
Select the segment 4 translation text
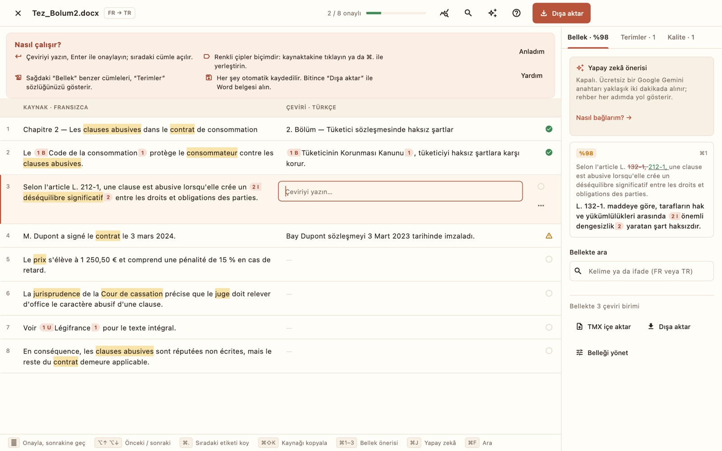pos(380,236)
